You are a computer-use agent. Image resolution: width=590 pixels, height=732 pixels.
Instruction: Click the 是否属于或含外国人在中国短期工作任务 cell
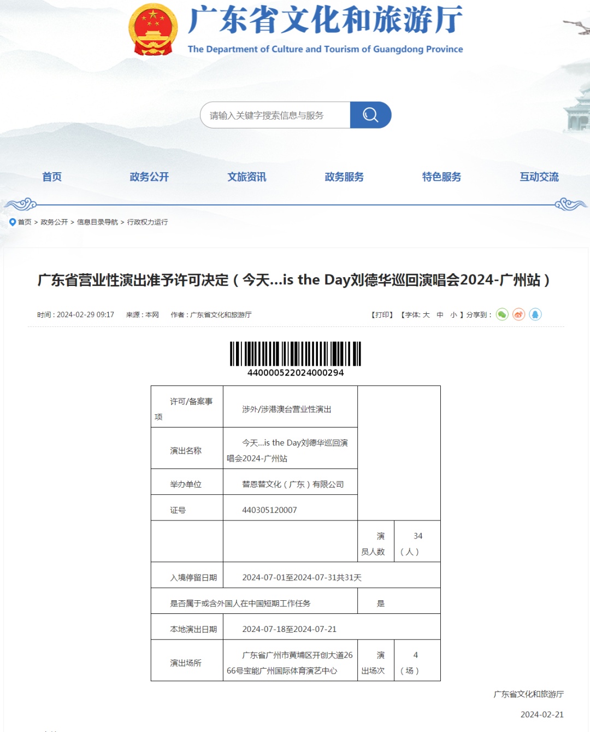(254, 601)
